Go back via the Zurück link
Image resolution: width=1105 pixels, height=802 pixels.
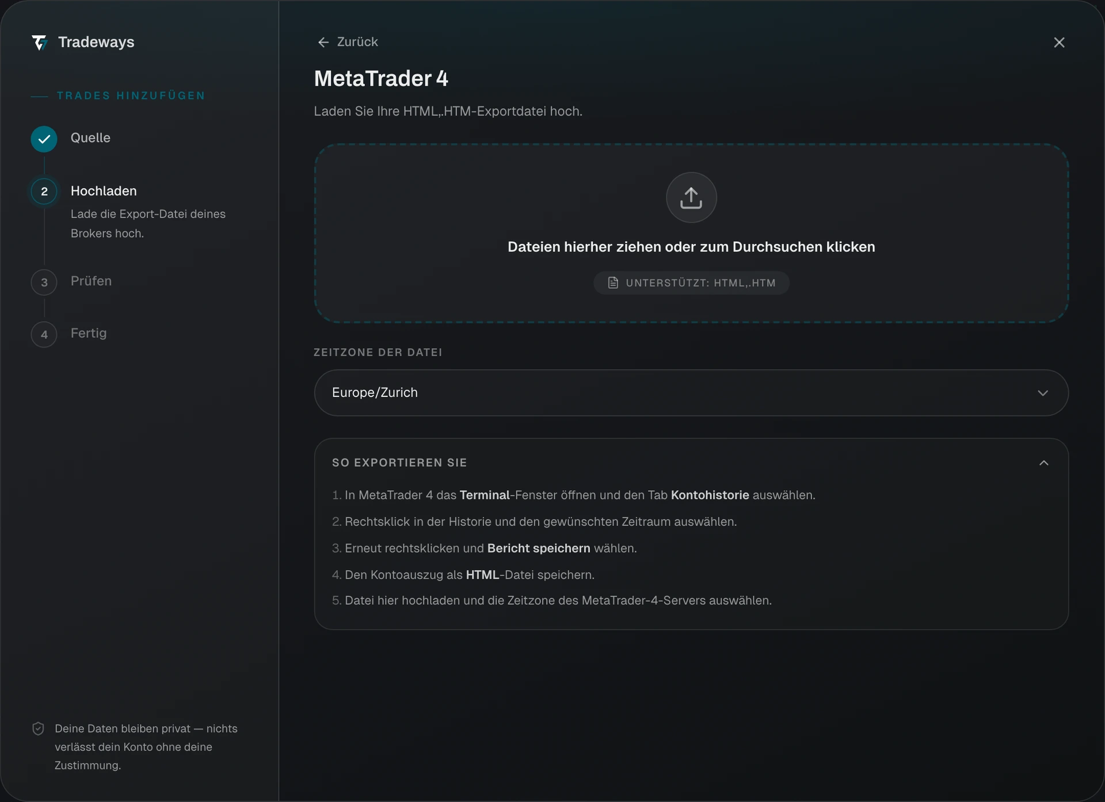coord(348,42)
